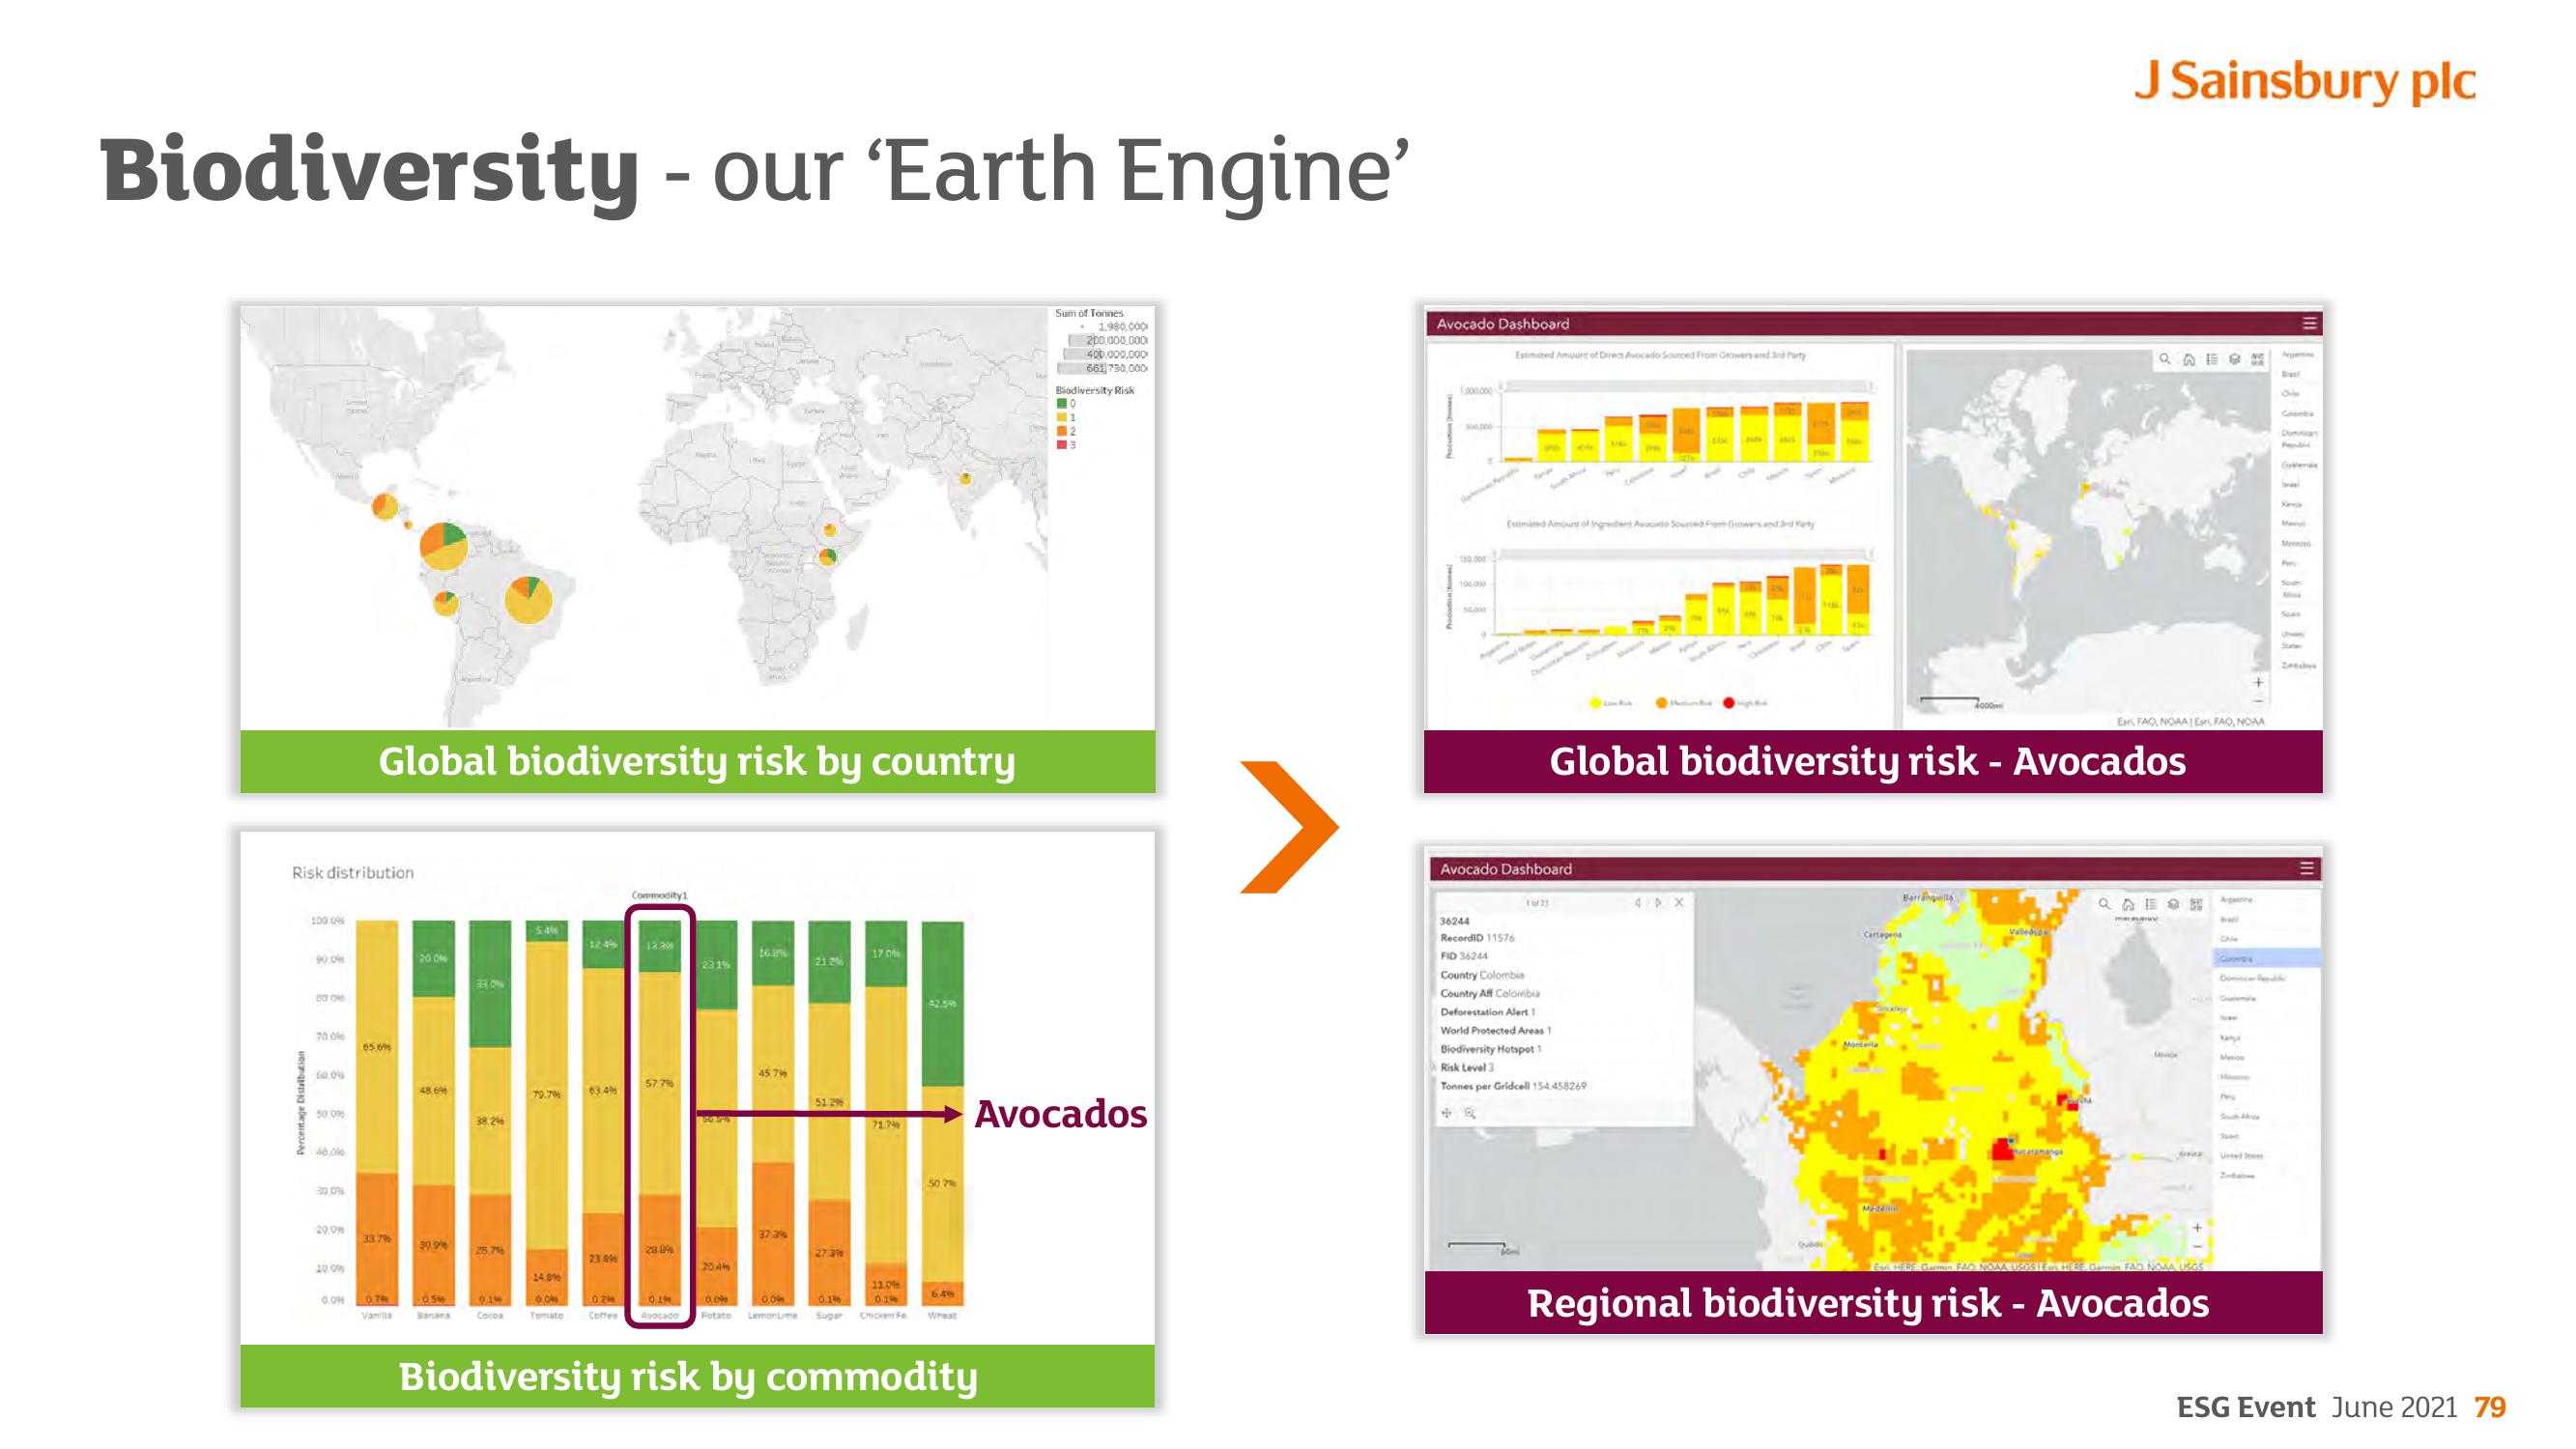Click 'Regional biodiversity risk - Avocados' caption

tap(1868, 1304)
